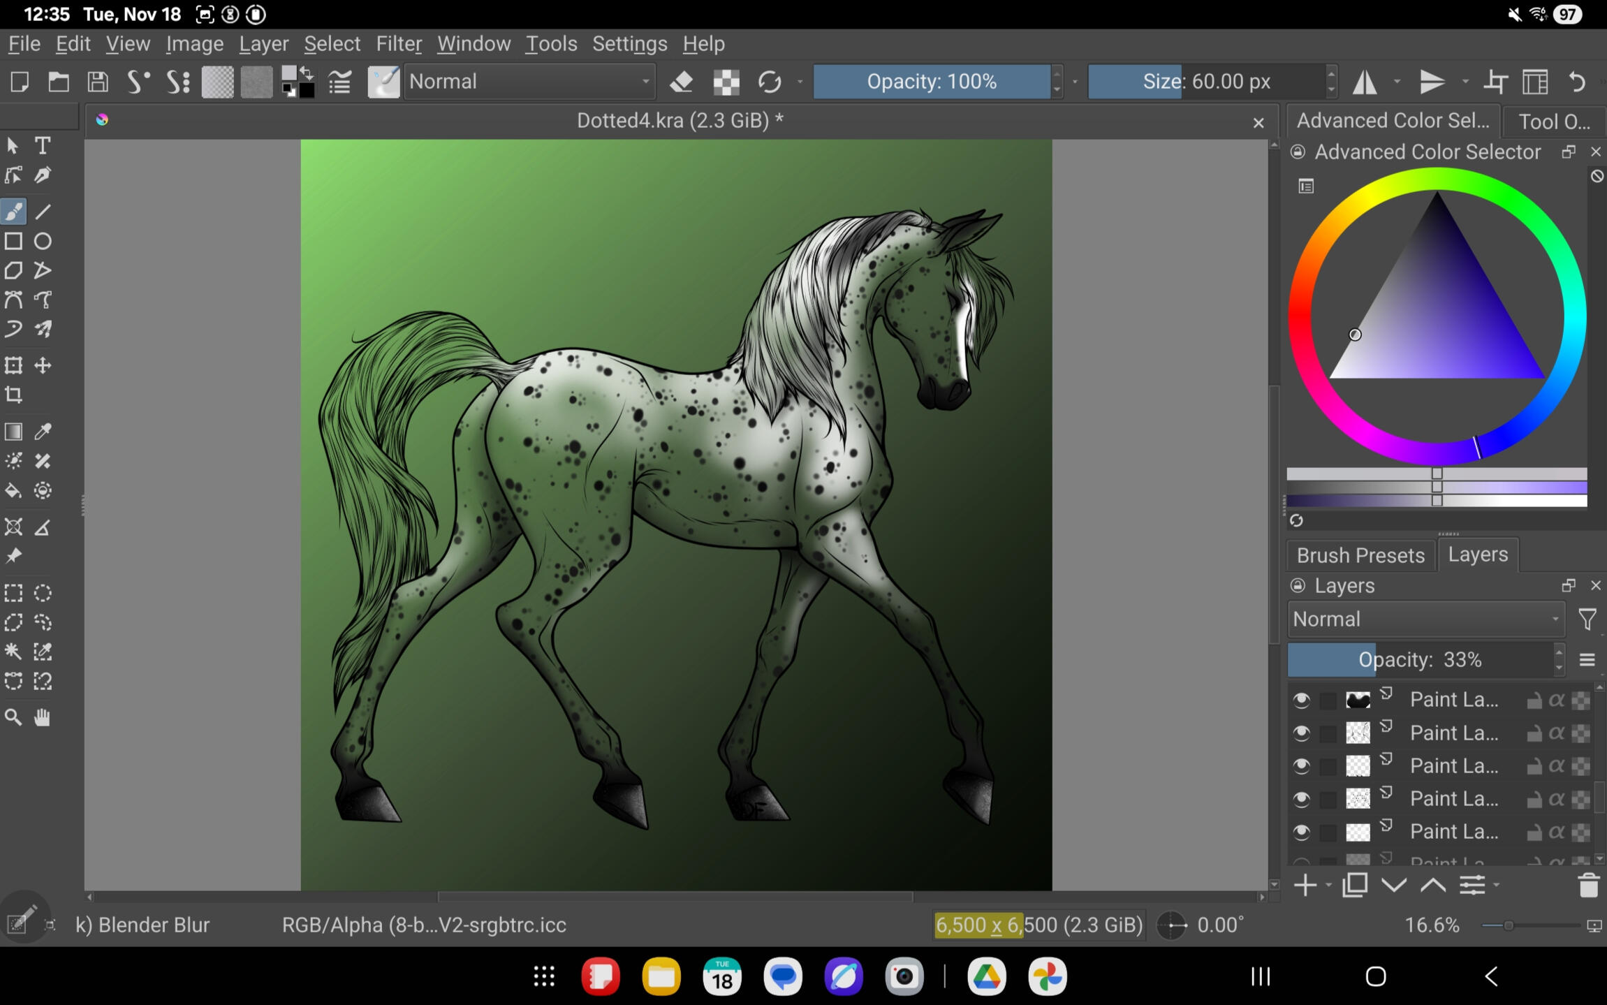The image size is (1607, 1005).
Task: Click the layer Opacity 33% slider
Action: point(1419,660)
